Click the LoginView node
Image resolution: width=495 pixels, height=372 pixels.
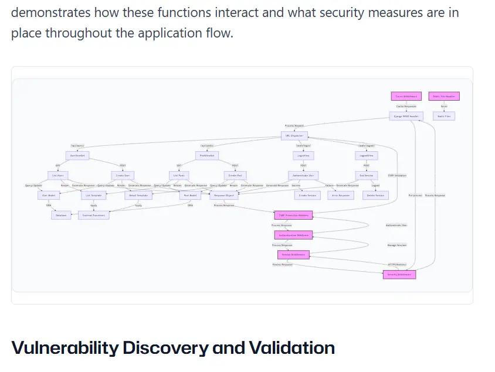coord(303,155)
